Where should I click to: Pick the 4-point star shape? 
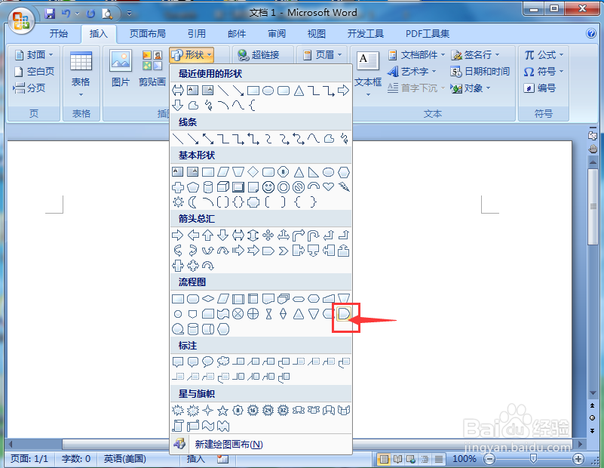pos(207,410)
